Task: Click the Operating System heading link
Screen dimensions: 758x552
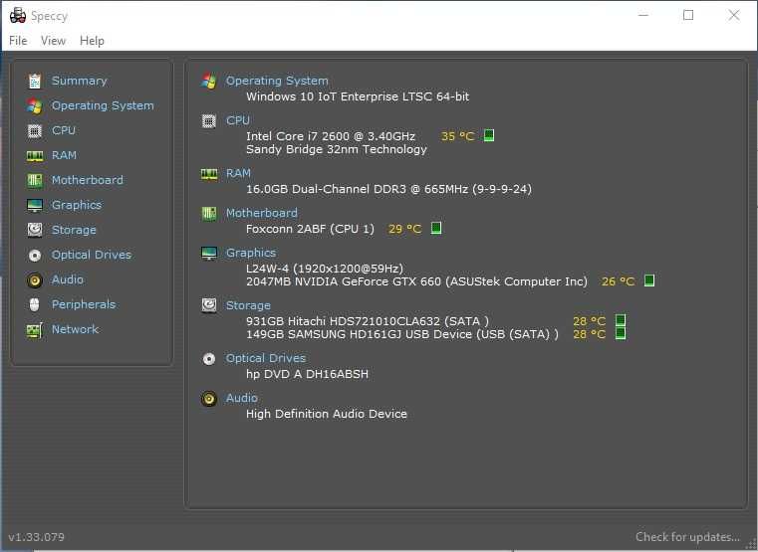Action: point(277,81)
